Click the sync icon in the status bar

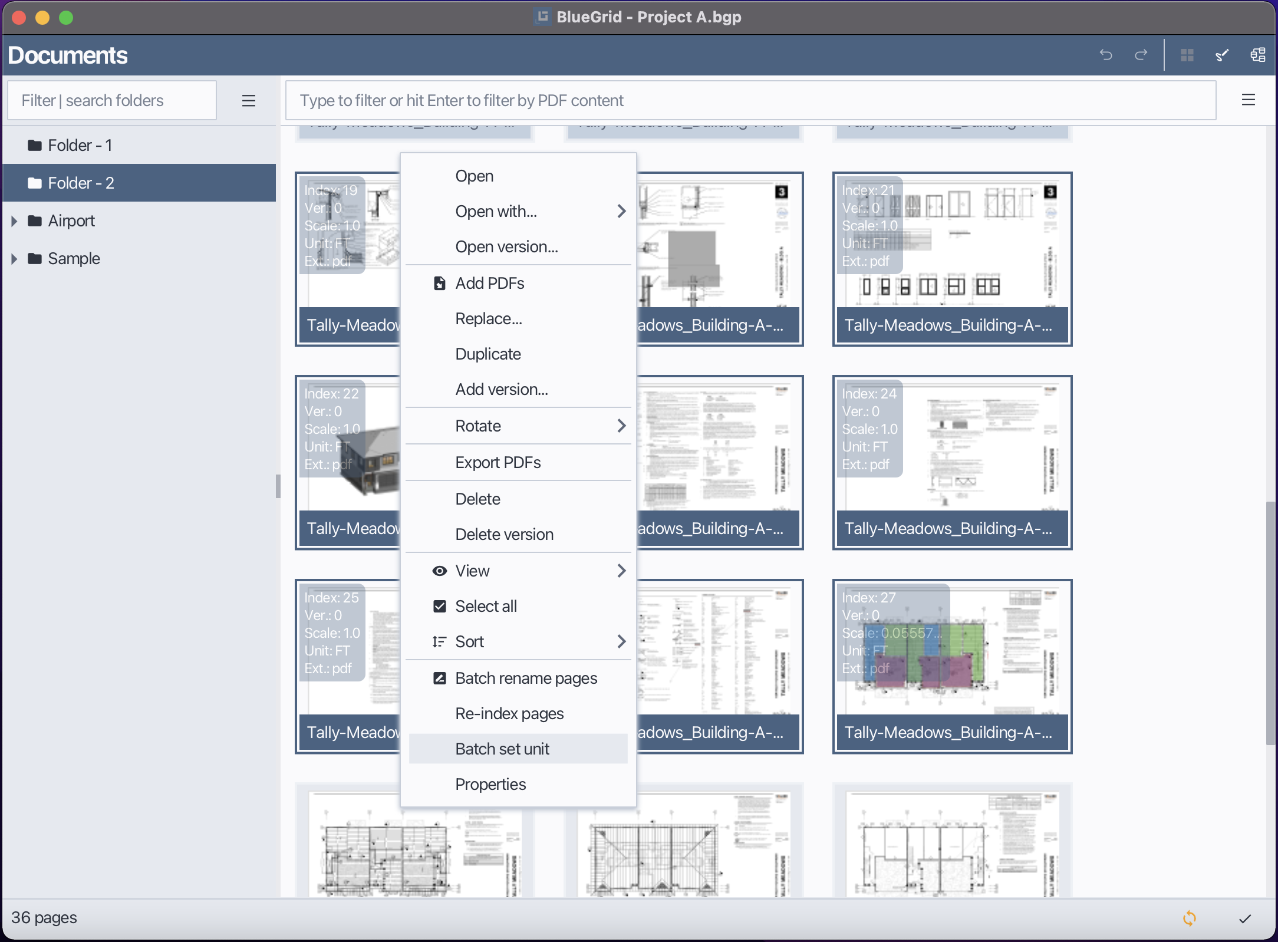point(1189,918)
